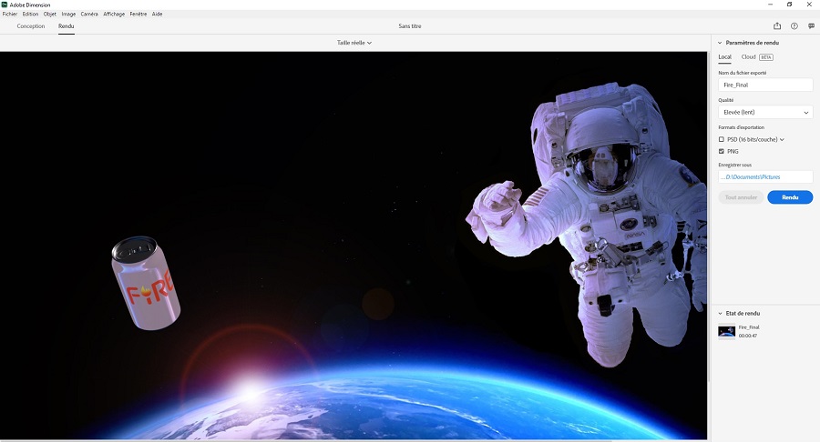The width and height of the screenshot is (820, 442).
Task: Select the Fire_Final render thumbnail
Action: tap(727, 332)
